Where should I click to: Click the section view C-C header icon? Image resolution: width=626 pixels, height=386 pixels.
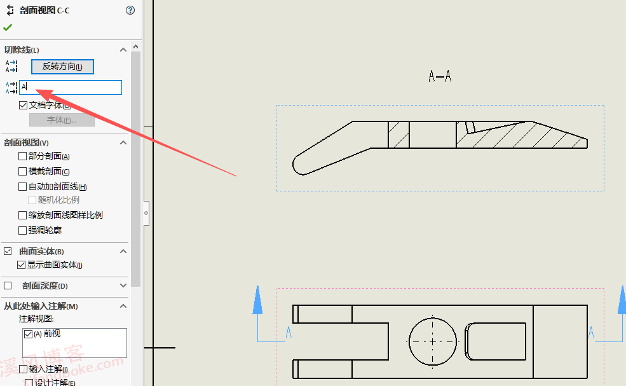tap(10, 10)
